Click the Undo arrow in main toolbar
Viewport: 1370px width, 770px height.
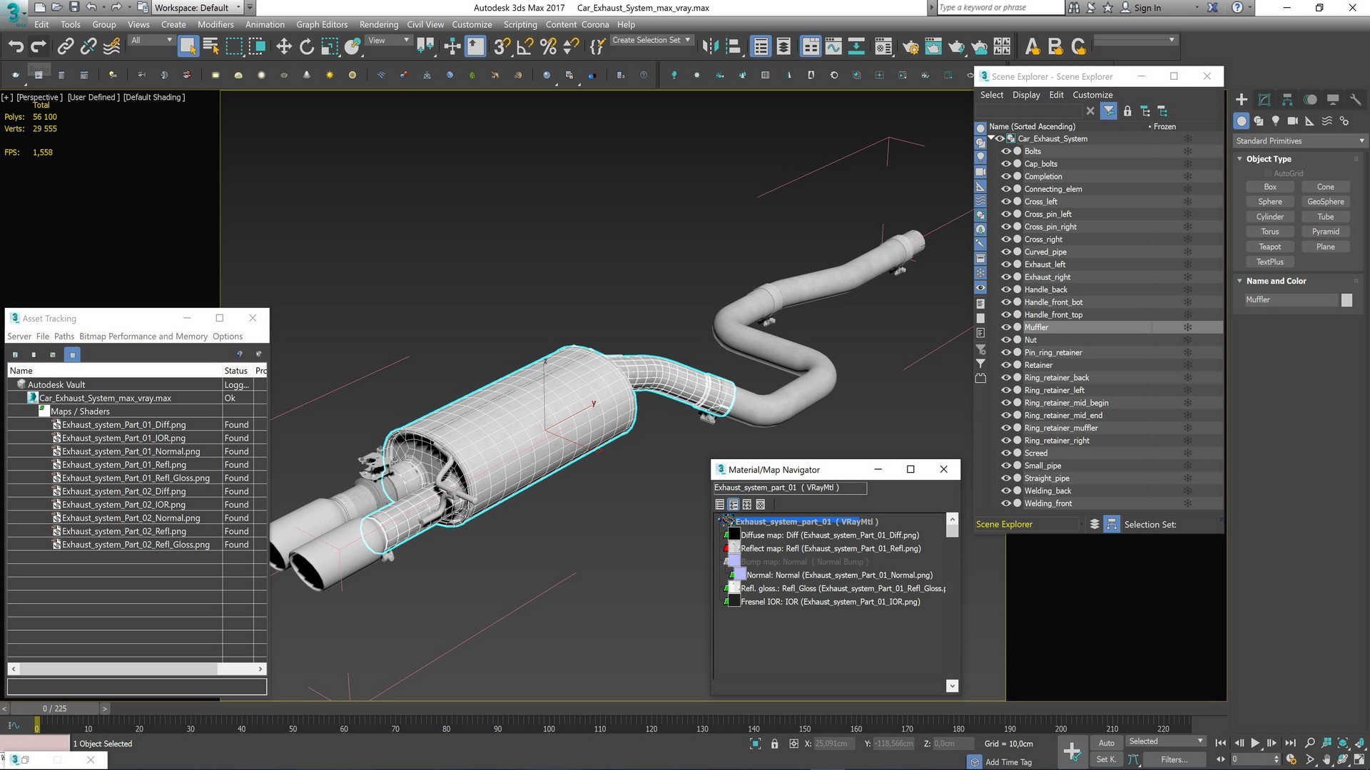pyautogui.click(x=16, y=47)
